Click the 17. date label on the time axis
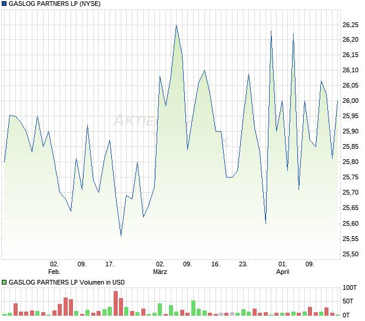365x321 pixels. pyautogui.click(x=109, y=265)
